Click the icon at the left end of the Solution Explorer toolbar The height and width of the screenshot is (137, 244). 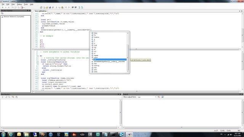2,13
